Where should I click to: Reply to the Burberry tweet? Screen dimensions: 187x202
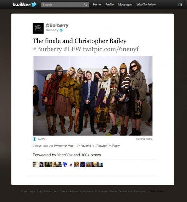(114, 146)
